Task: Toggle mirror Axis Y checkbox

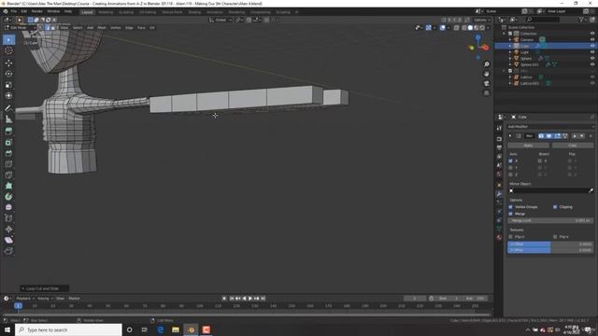Action: pyautogui.click(x=511, y=168)
